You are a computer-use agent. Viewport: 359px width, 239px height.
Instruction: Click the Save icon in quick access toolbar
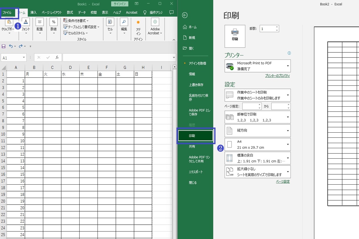click(x=4, y=46)
